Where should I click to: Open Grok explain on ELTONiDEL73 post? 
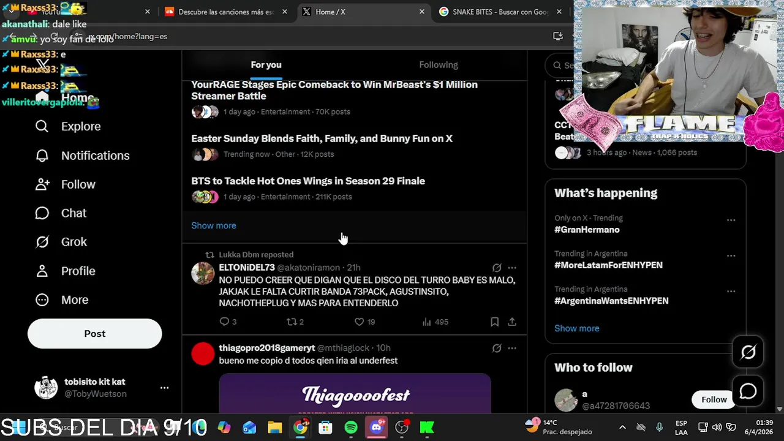497,268
